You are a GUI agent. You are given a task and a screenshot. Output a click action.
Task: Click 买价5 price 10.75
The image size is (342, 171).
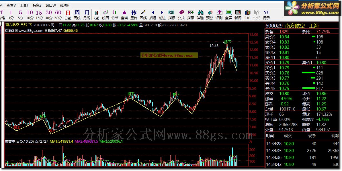[x=284, y=89]
